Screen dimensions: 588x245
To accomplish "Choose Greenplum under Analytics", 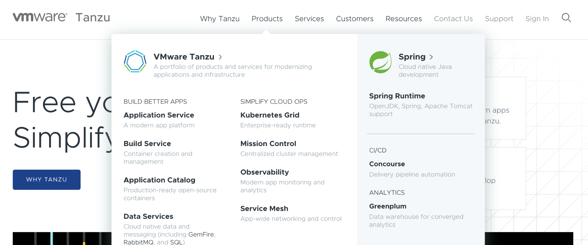I will 387,206.
